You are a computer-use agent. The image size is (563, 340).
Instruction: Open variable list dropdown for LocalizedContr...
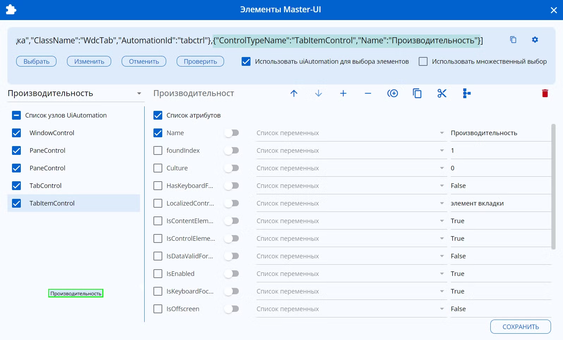click(x=351, y=203)
